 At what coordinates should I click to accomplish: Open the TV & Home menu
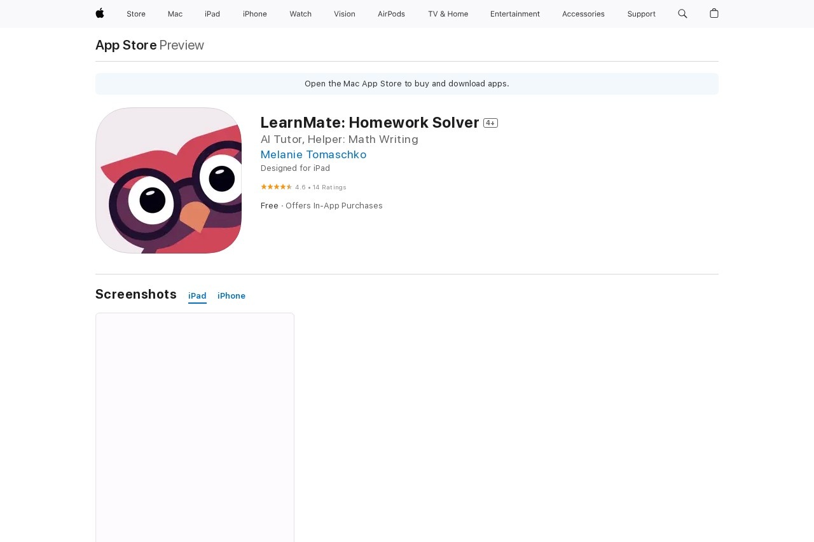click(x=448, y=14)
